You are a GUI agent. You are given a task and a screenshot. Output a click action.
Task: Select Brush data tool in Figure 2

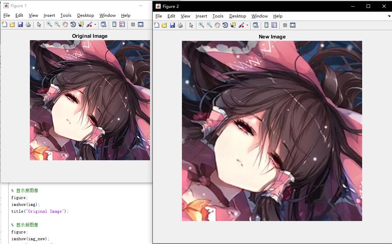point(241,25)
